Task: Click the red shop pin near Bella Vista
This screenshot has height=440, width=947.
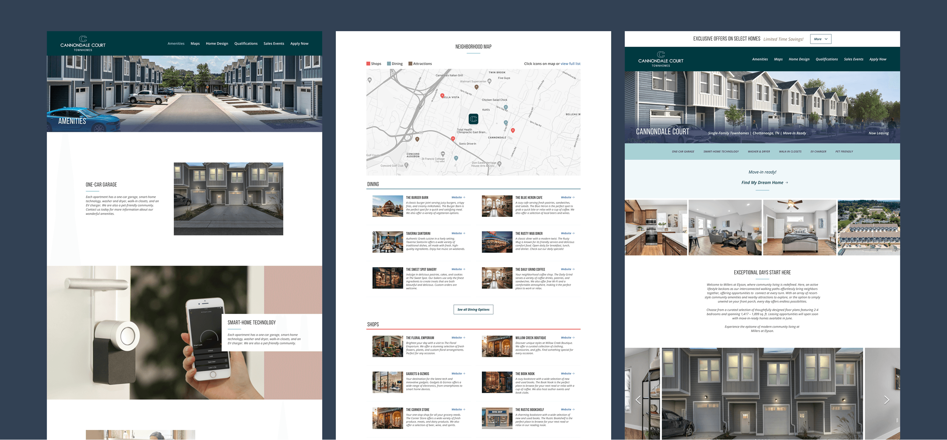Action: pyautogui.click(x=442, y=96)
